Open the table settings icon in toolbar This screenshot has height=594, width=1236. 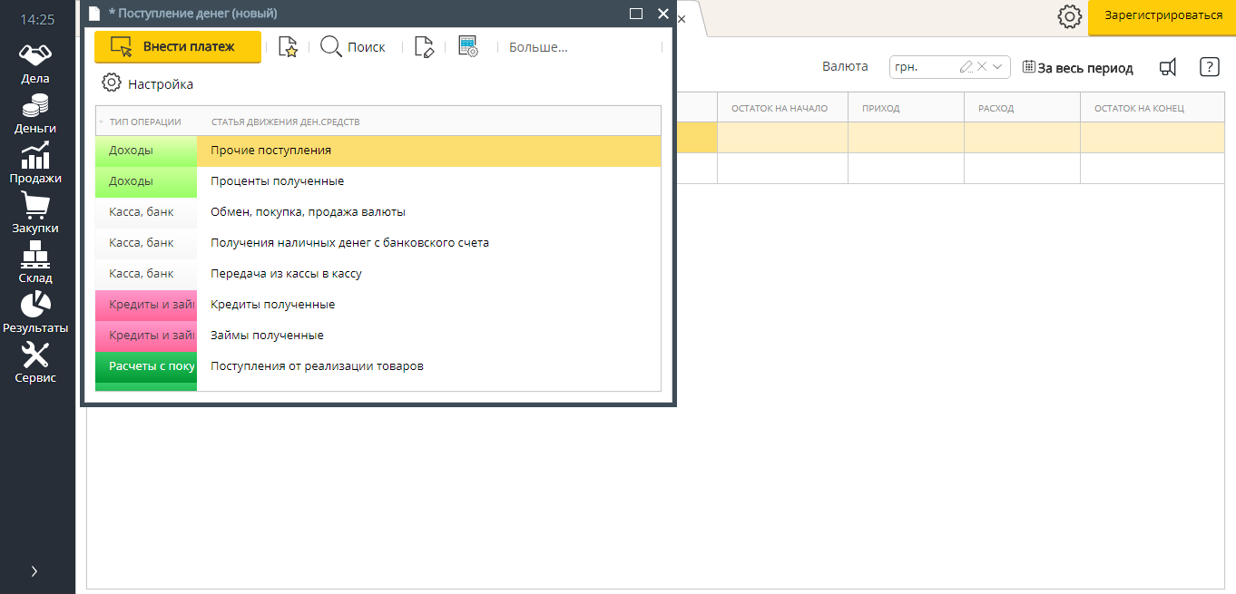click(468, 47)
